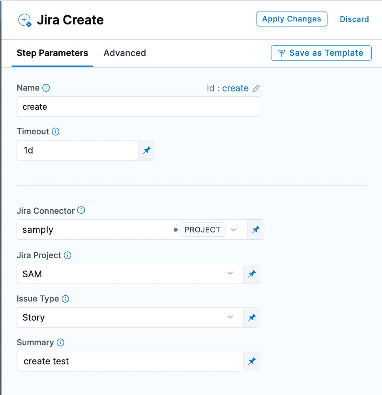Toggle the pin on the Timeout field
This screenshot has height=395, width=382.
(147, 150)
